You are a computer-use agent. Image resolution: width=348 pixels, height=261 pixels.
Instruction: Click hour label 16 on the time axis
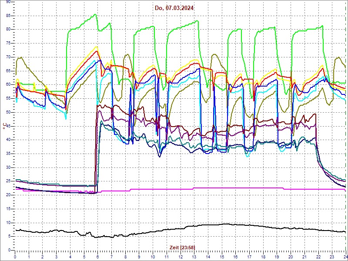tap(236, 257)
